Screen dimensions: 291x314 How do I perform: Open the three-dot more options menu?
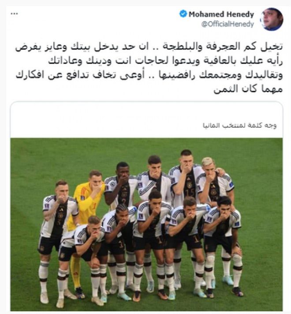tap(14, 14)
